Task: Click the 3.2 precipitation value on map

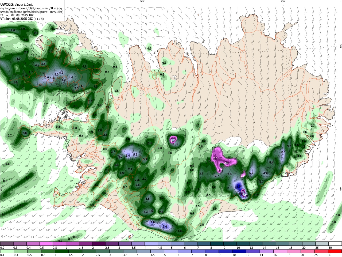Action: pos(145,159)
